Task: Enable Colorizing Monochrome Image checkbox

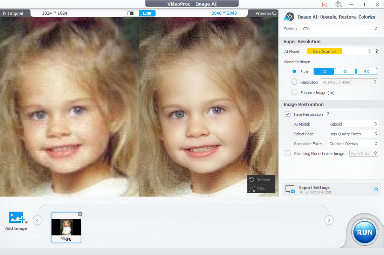Action: click(288, 153)
